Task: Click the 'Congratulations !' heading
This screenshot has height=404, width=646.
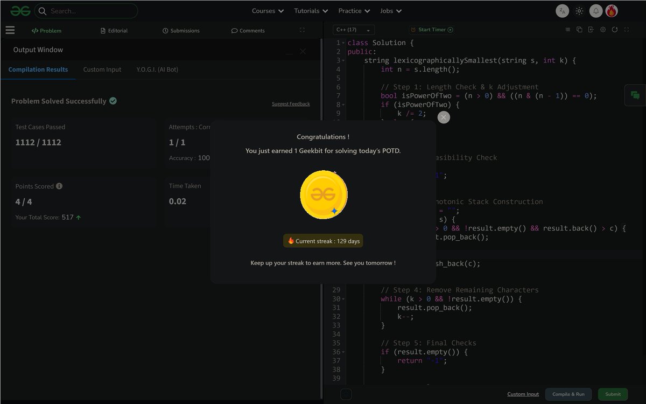Action: (323, 137)
